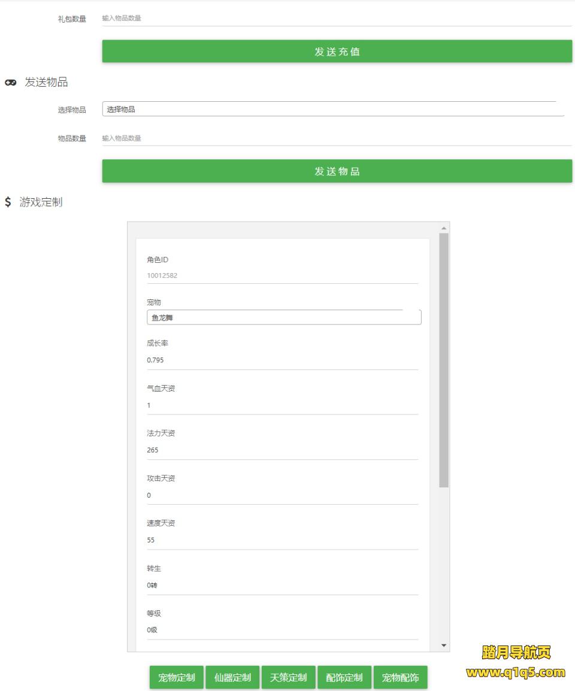Image resolution: width=575 pixels, height=691 pixels.
Task: Expand the 宠物 dropdown showing 鱼龙舞
Action: pyautogui.click(x=283, y=318)
